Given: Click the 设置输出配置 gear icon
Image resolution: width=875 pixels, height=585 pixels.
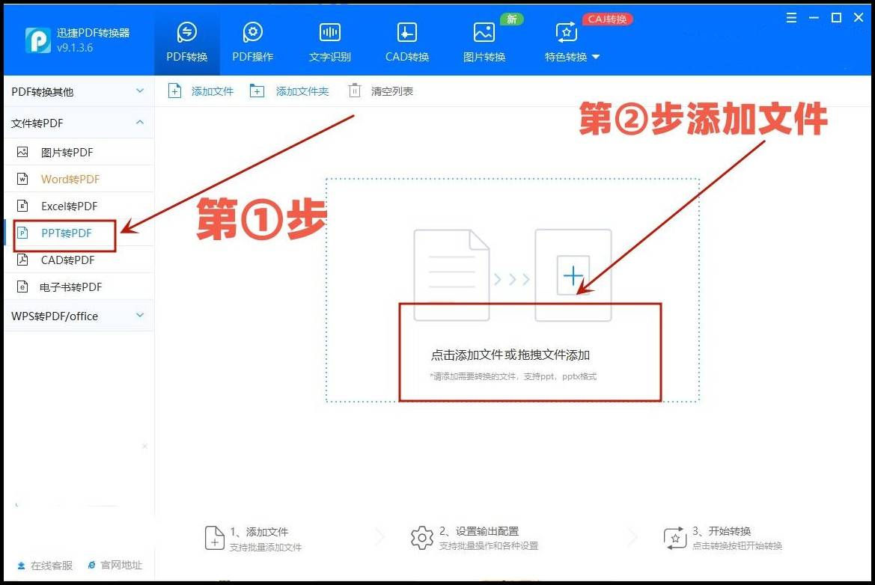Looking at the screenshot, I should [x=422, y=538].
